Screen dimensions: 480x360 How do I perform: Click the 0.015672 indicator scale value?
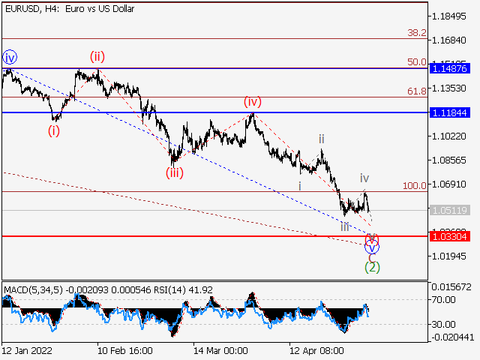tap(451, 287)
